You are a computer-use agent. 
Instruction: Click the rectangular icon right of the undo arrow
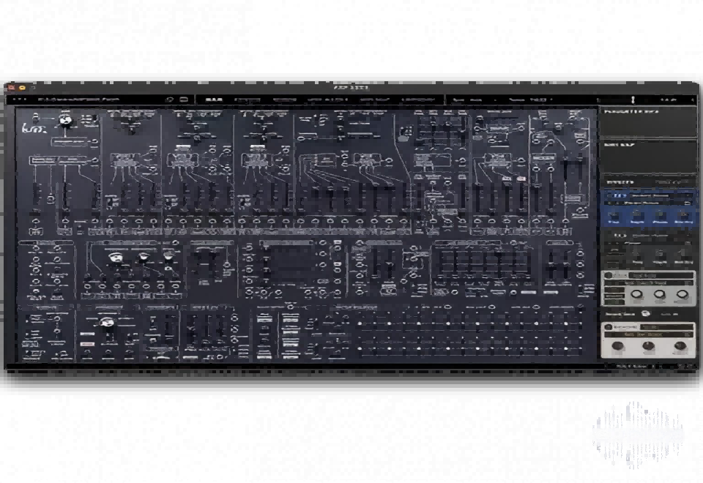[183, 100]
